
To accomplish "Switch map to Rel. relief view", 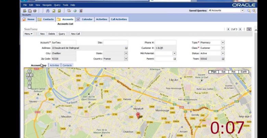I will (233, 72).
